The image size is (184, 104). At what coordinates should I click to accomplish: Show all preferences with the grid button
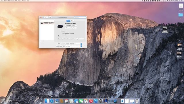click(x=50, y=17)
